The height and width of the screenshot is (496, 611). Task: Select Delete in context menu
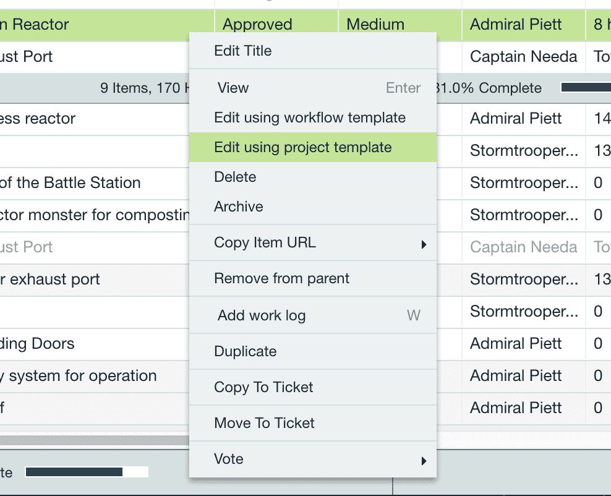pos(312,177)
